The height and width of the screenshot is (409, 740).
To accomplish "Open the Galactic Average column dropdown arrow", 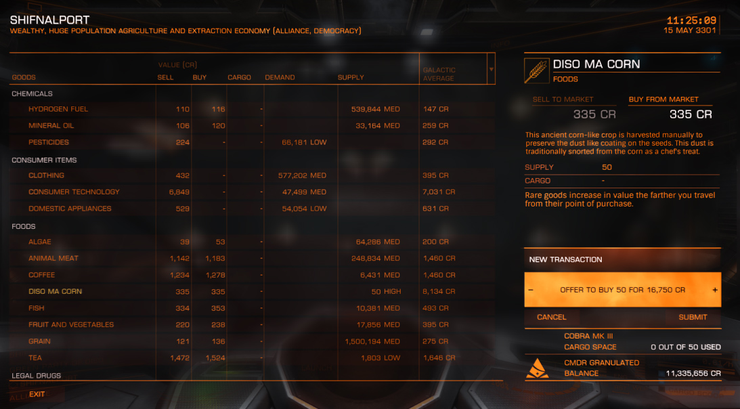I will pyautogui.click(x=492, y=69).
